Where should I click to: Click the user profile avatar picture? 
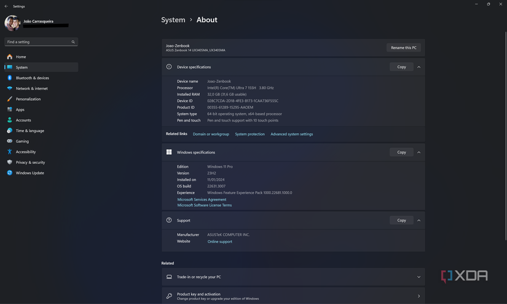point(12,23)
